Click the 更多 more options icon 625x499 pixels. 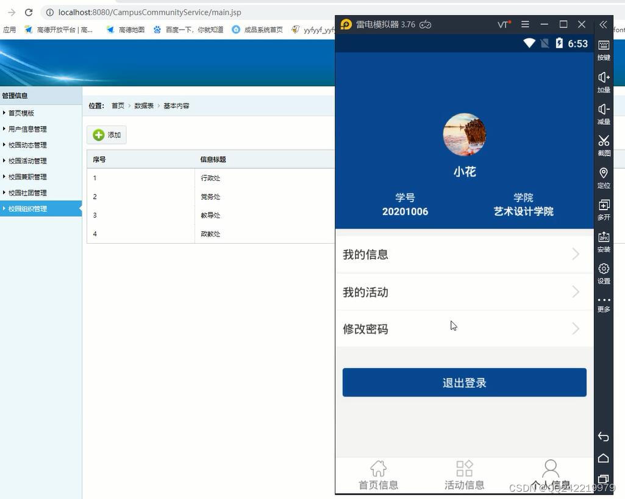[604, 305]
